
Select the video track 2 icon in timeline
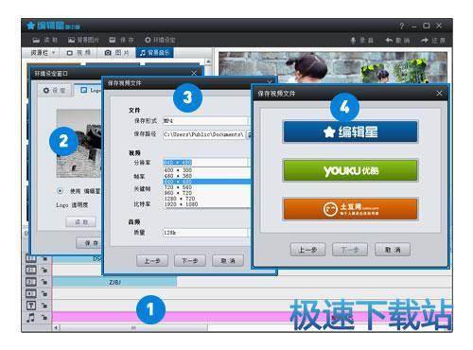click(x=31, y=270)
